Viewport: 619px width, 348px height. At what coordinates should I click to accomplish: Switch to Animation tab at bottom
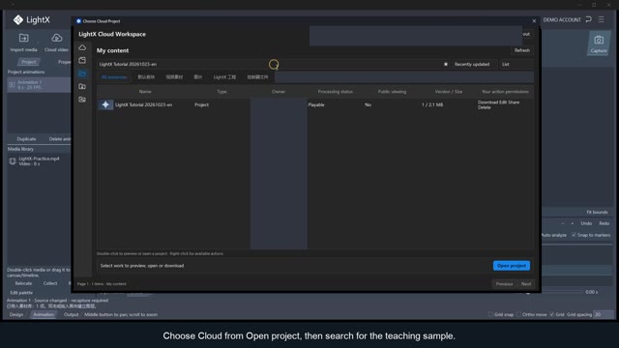coord(44,314)
